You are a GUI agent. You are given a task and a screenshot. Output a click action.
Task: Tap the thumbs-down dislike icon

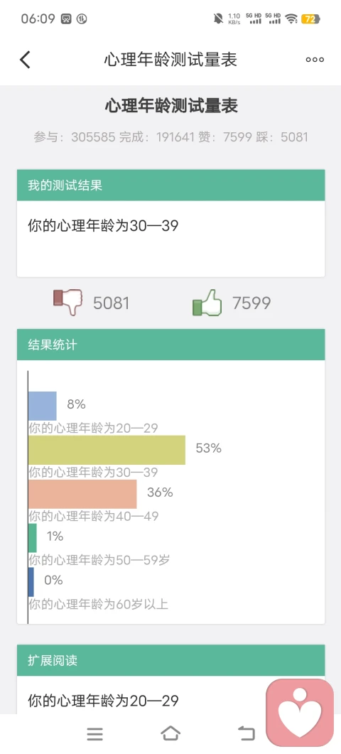[x=67, y=303]
